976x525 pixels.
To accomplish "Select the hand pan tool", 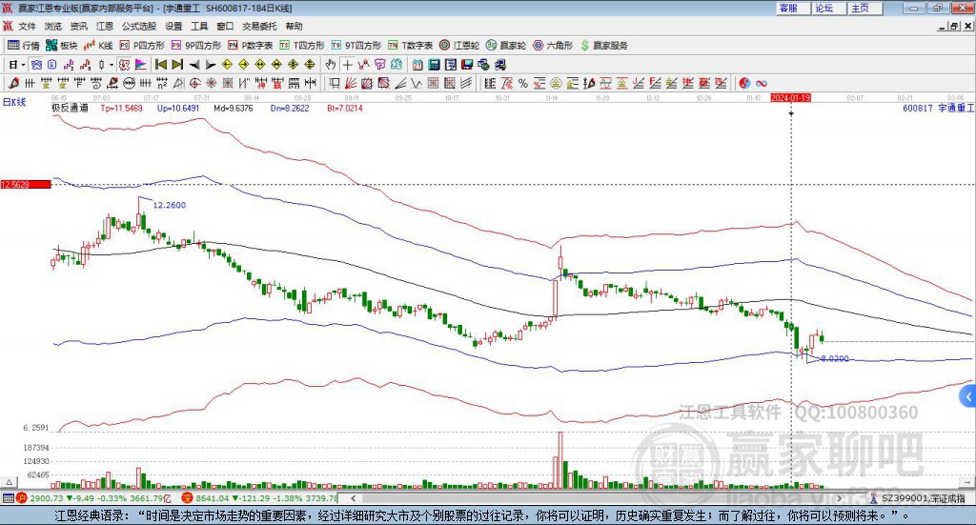I will 331,65.
